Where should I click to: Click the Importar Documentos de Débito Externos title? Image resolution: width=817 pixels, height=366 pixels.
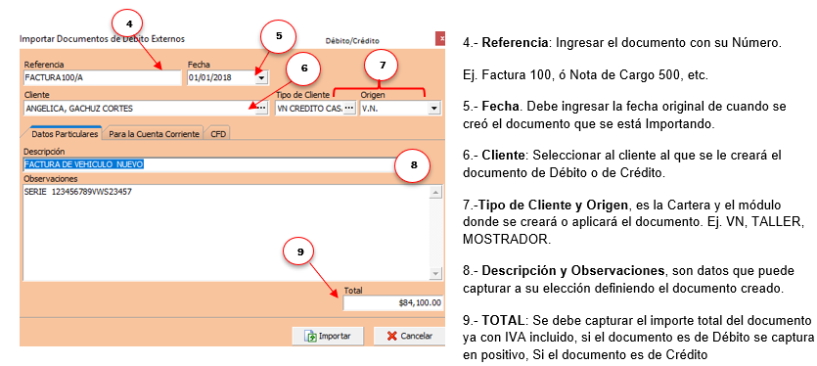pyautogui.click(x=102, y=38)
